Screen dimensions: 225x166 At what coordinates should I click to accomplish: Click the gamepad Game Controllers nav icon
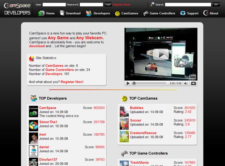[146, 13]
